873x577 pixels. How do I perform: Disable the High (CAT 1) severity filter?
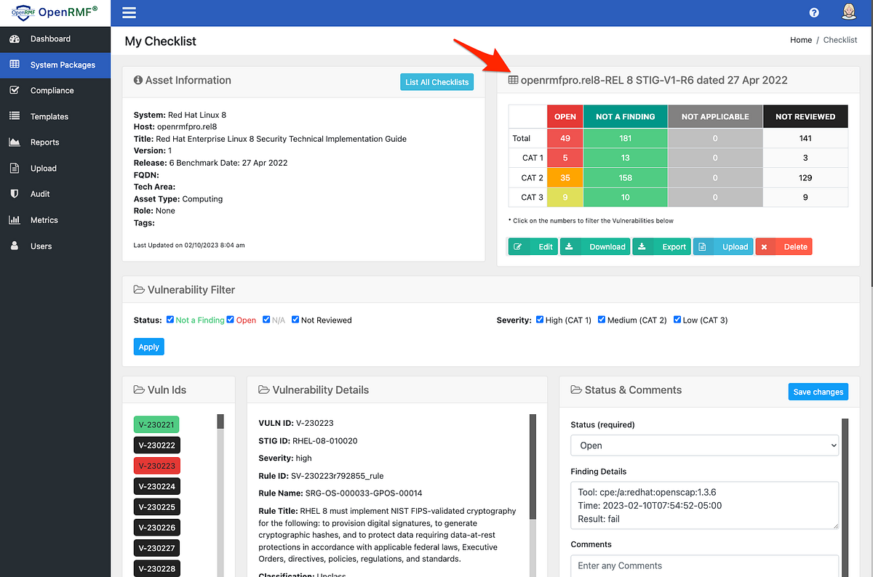pos(539,319)
